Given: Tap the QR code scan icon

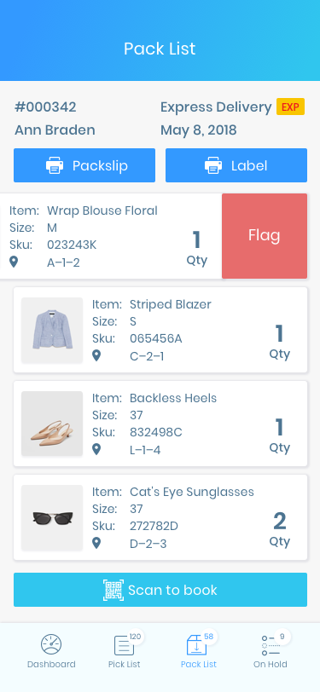Looking at the screenshot, I should tap(113, 590).
